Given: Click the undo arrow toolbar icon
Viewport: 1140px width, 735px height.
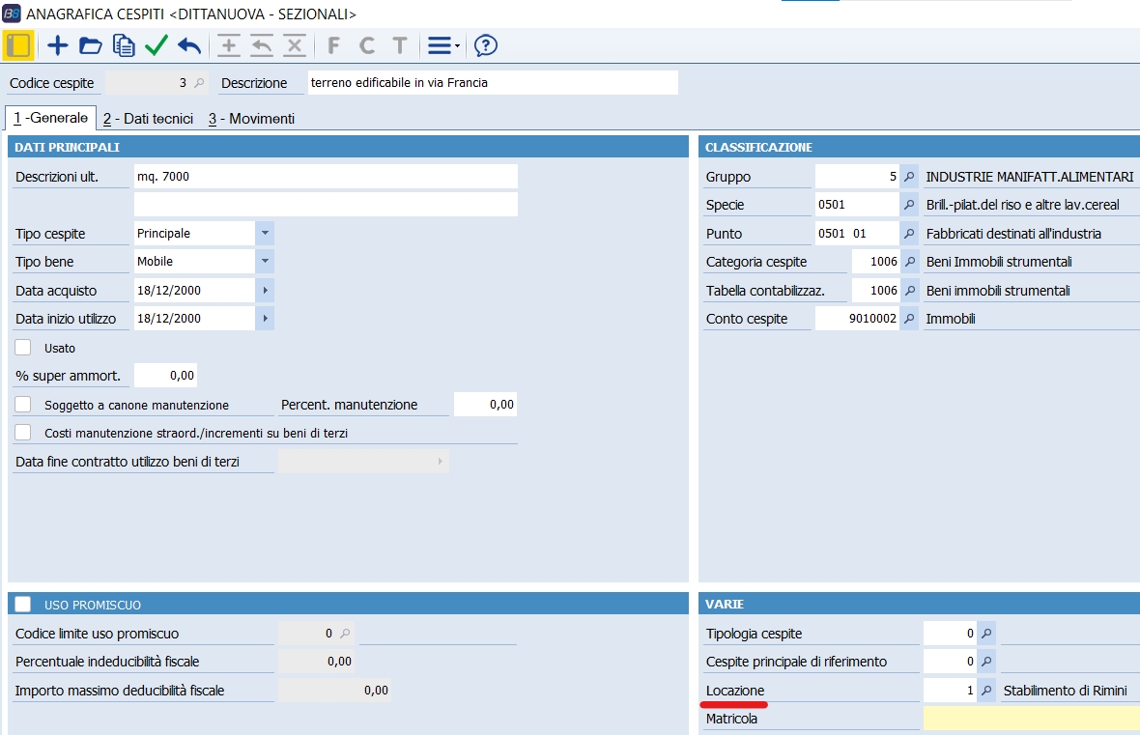Looking at the screenshot, I should [189, 45].
